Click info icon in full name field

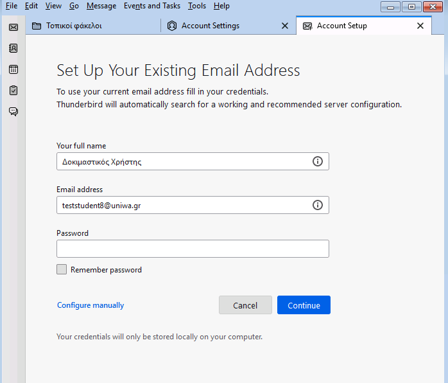318,161
